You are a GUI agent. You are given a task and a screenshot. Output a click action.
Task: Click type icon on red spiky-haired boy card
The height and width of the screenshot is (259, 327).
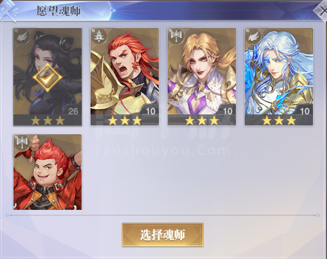[22, 142]
